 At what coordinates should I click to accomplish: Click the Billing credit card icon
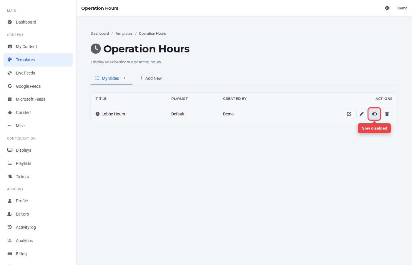coord(10,254)
